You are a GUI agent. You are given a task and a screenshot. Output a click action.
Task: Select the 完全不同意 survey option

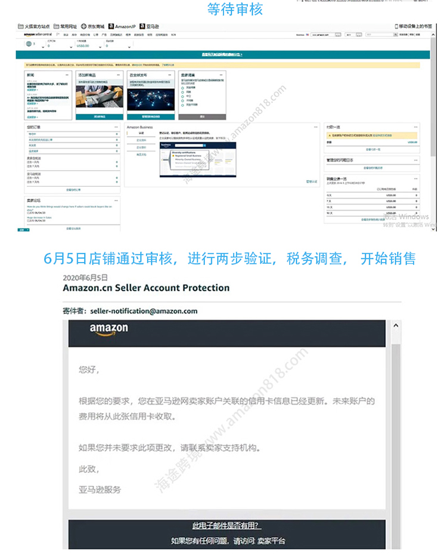click(x=182, y=105)
